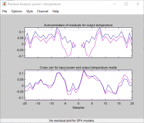
Task: Click the lower dotted confidence line in cross correlation plot
Action: click(x=78, y=99)
